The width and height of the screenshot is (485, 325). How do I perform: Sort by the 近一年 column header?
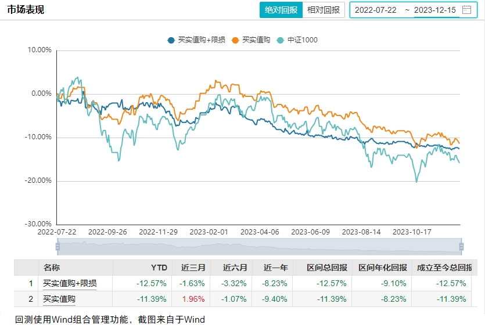(x=276, y=268)
